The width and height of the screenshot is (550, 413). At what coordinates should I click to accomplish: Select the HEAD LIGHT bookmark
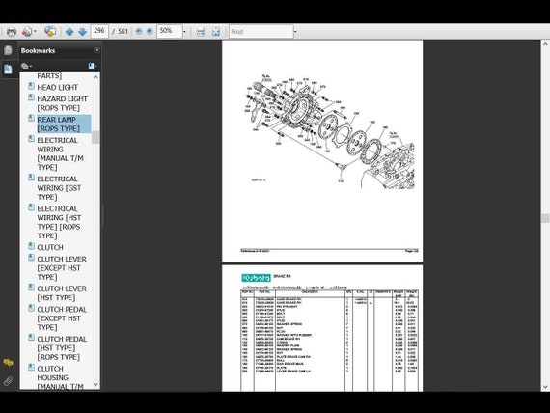click(x=58, y=87)
